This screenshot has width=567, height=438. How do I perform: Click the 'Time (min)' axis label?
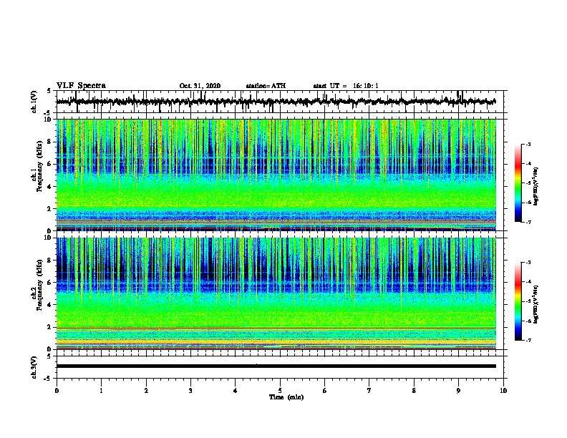point(286,397)
